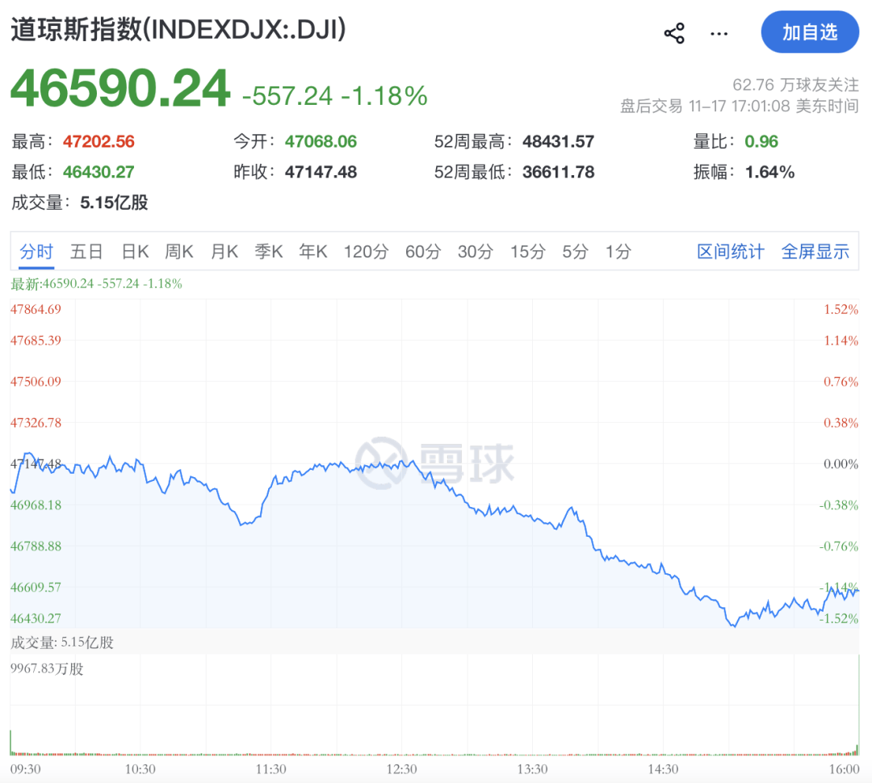Click the 道琼斯指数 title heading
872x783 pixels.
(176, 30)
